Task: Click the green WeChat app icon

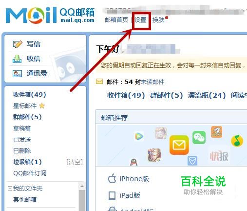Action: pyautogui.click(x=199, y=137)
